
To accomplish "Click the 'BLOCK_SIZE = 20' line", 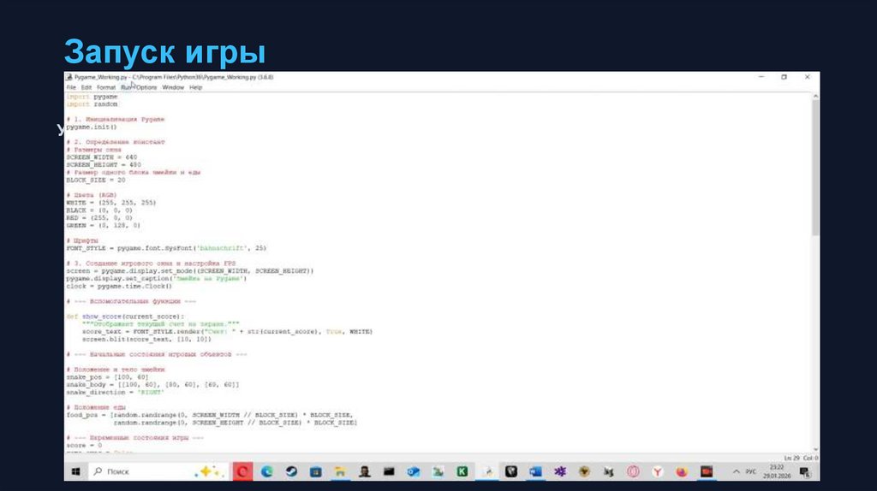I will click(96, 180).
